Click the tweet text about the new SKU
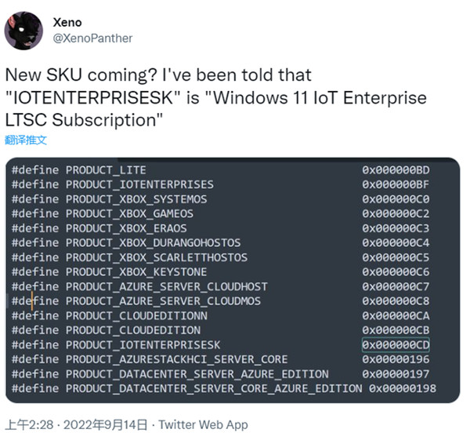This screenshot has width=470, height=436. [x=215, y=98]
